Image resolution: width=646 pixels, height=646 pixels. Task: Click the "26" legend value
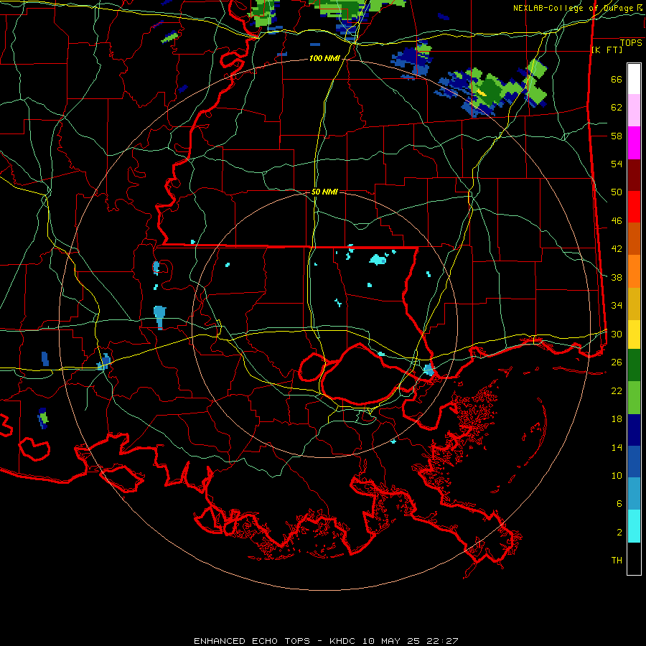point(617,362)
